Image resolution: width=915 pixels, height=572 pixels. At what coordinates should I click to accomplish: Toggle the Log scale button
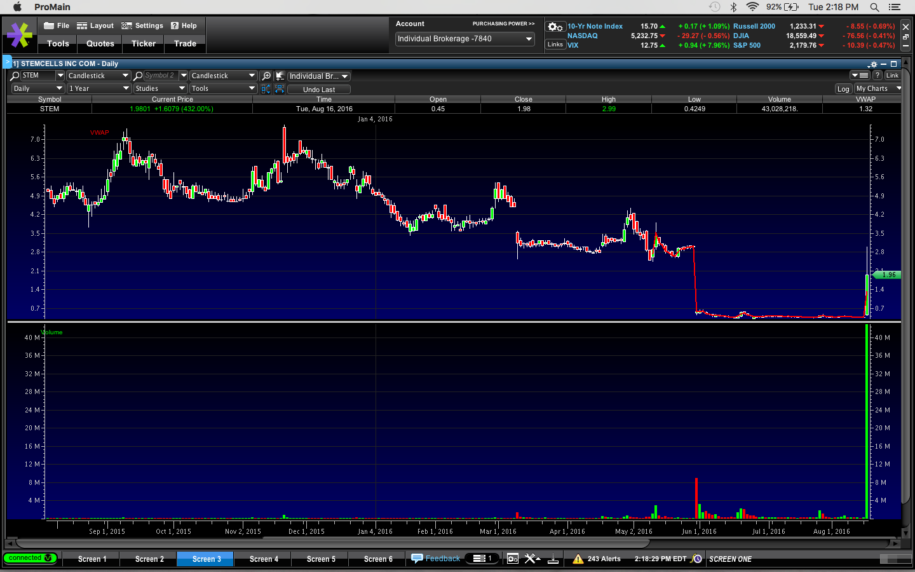[843, 89]
